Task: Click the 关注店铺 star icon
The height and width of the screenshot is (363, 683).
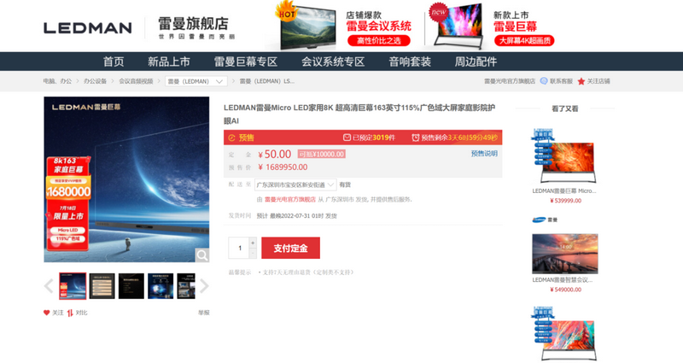Action: click(x=581, y=81)
